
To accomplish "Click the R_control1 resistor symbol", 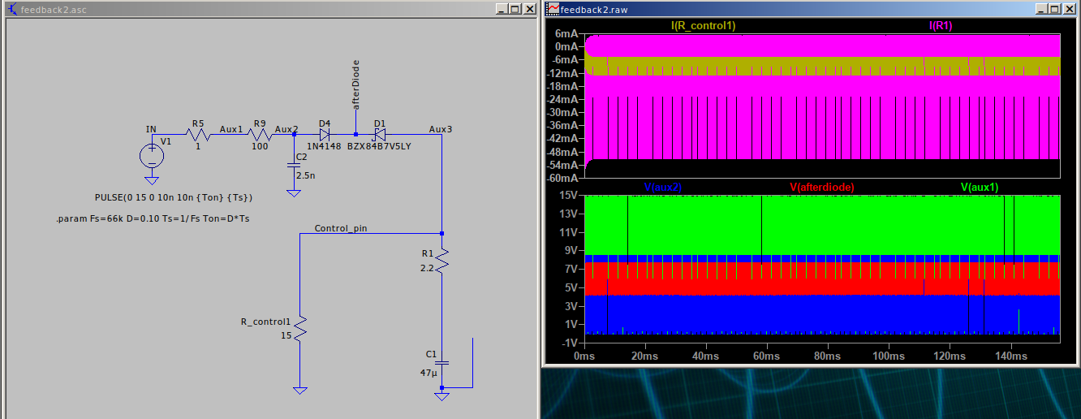I will click(x=299, y=329).
